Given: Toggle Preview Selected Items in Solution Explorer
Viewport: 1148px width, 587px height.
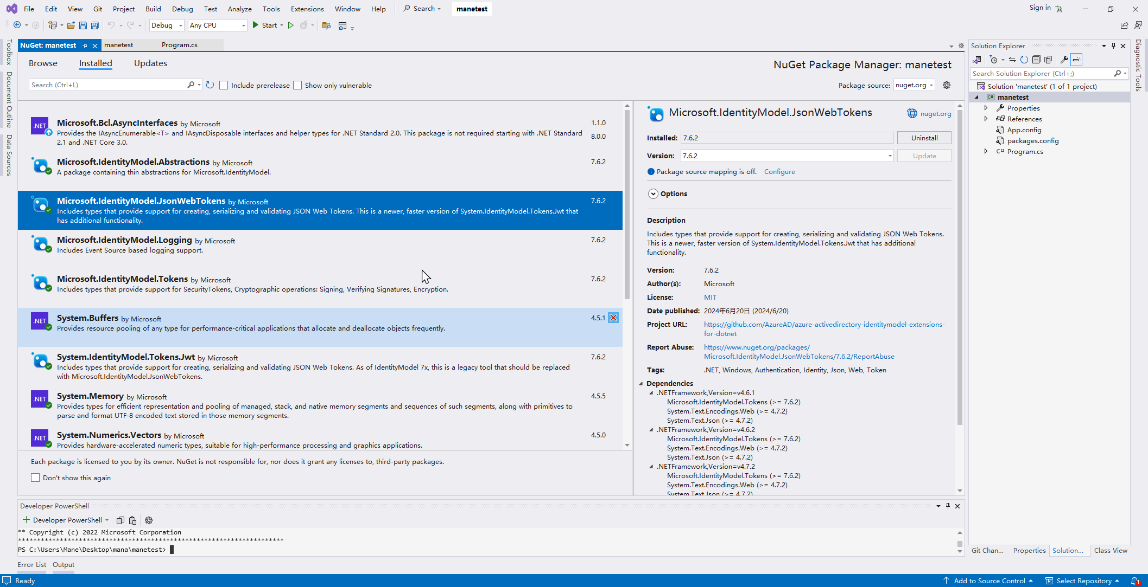Looking at the screenshot, I should point(1076,60).
